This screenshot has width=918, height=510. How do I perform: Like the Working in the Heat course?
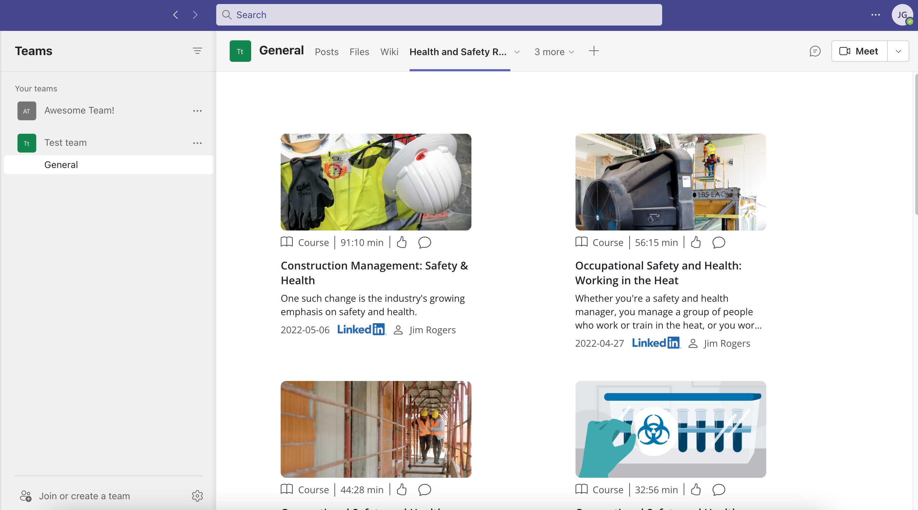(x=695, y=242)
